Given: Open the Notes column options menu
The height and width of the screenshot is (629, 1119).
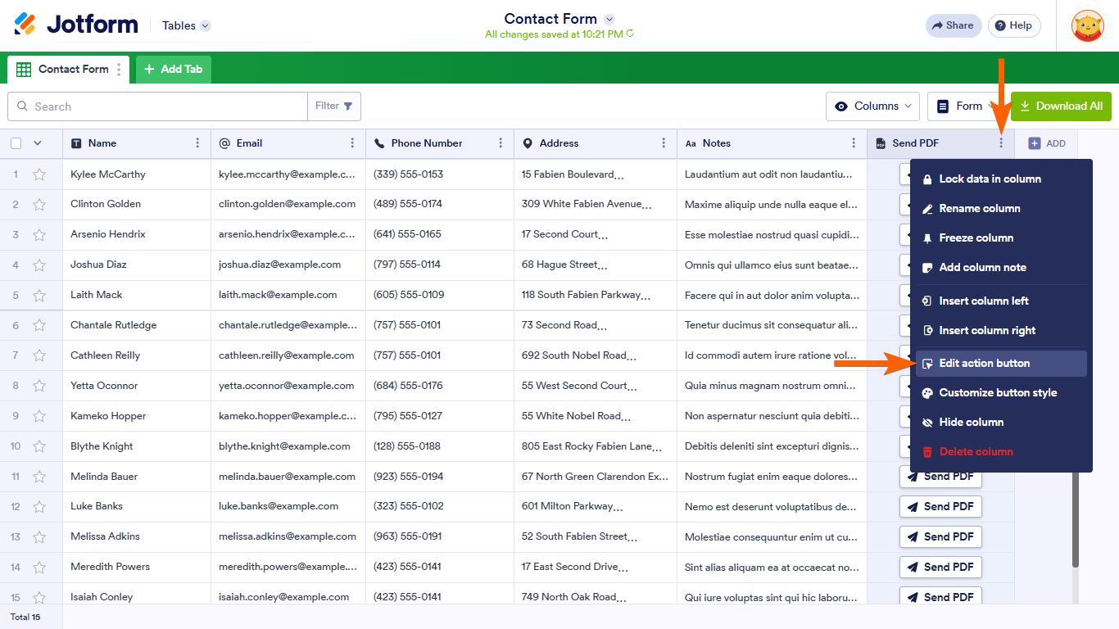Looking at the screenshot, I should tap(854, 143).
